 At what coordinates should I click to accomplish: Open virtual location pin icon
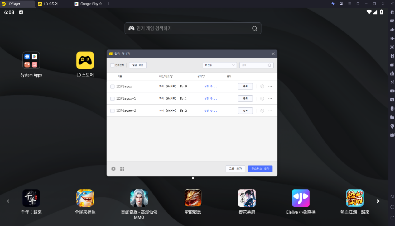coord(392,126)
